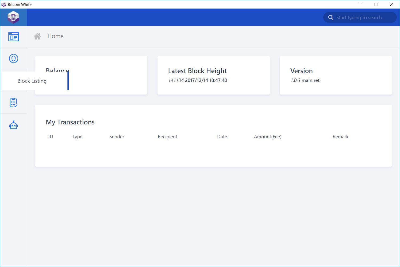The width and height of the screenshot is (400, 267).
Task: Select the Block Listing sidebar item
Action: tap(35, 81)
